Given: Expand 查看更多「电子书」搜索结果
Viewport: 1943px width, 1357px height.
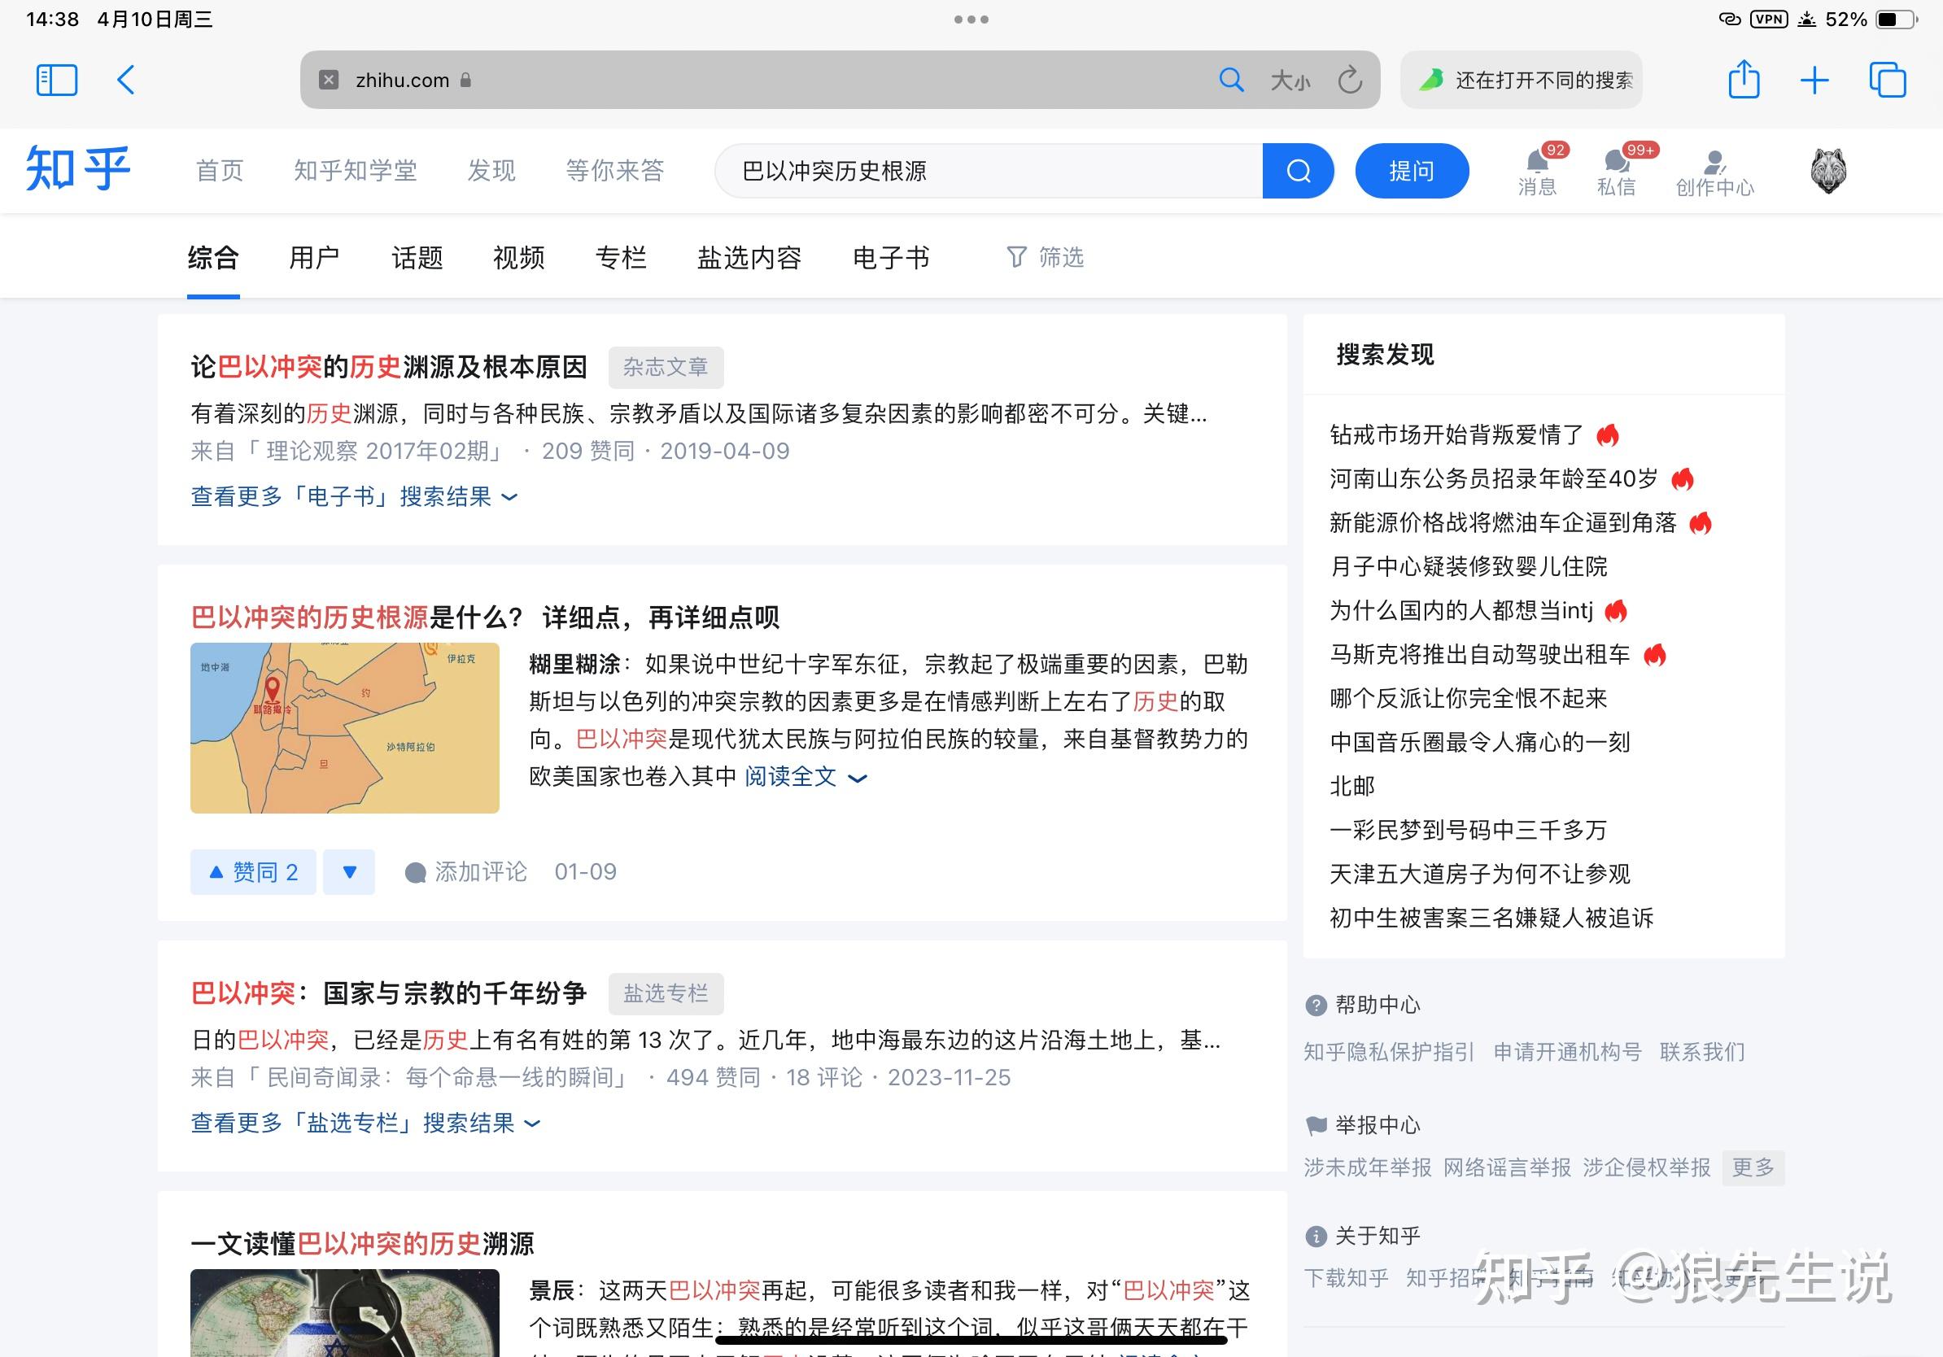Looking at the screenshot, I should (x=354, y=496).
